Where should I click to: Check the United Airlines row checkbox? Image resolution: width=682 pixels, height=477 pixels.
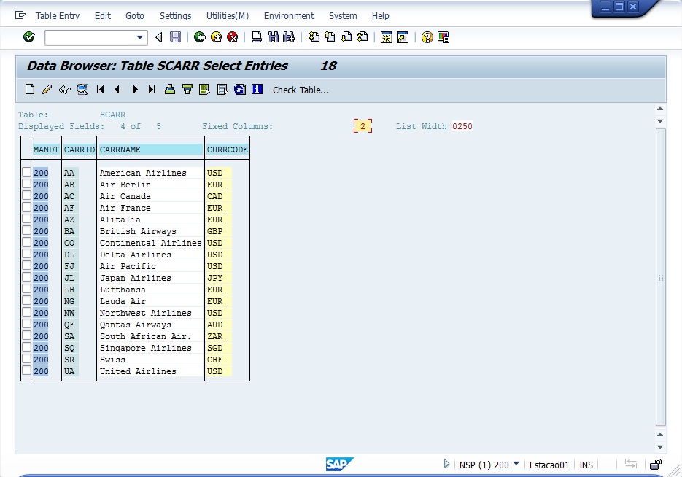click(x=26, y=371)
